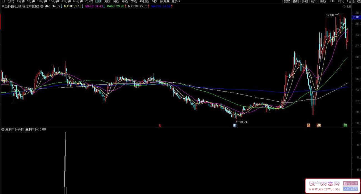This screenshot has width=361, height=194.
Task: Select the 30分钟 period tab
Action: (x=66, y=1)
